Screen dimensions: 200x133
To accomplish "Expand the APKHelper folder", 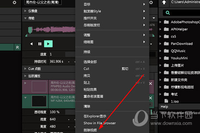I will point(160,29).
